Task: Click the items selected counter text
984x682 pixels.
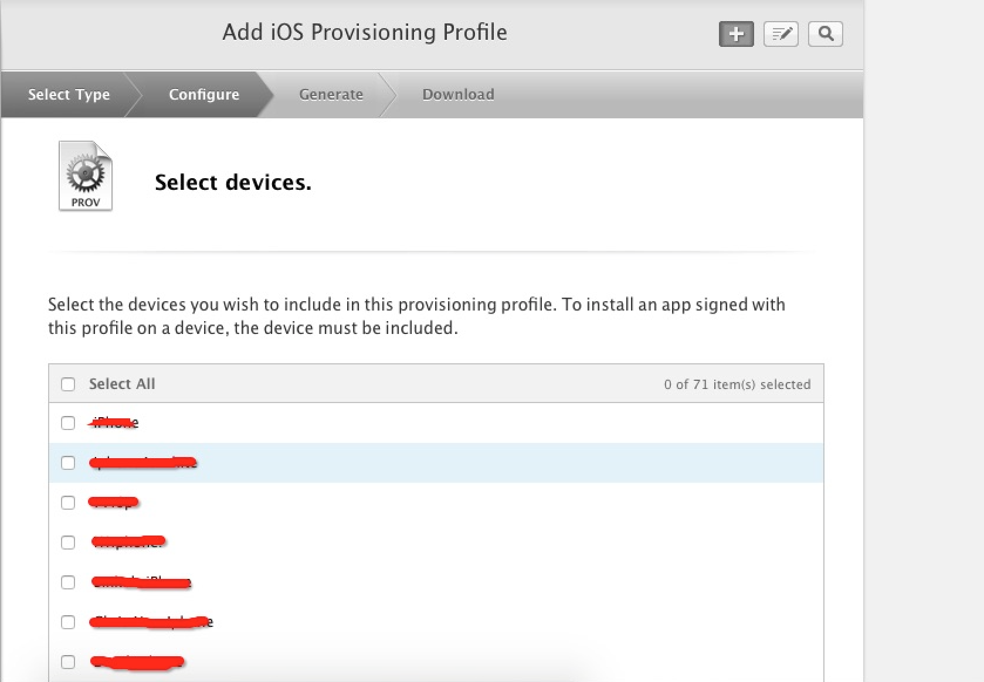Action: (x=737, y=384)
